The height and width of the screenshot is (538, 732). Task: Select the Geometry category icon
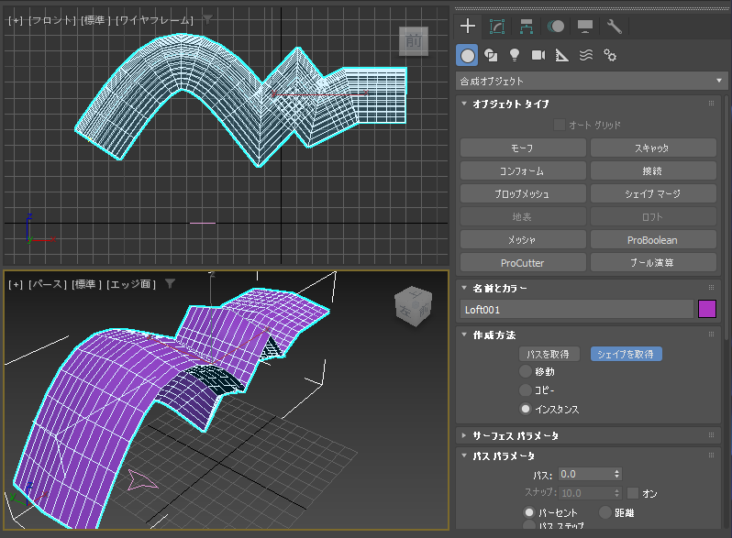coord(467,56)
